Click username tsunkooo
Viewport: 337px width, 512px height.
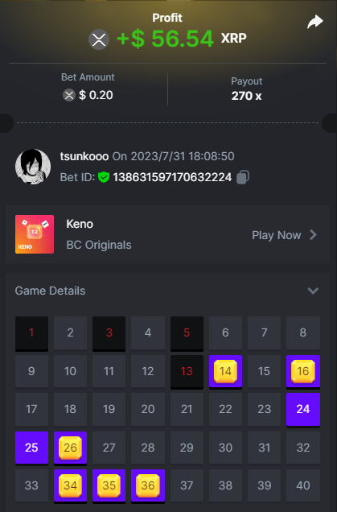[x=84, y=156]
